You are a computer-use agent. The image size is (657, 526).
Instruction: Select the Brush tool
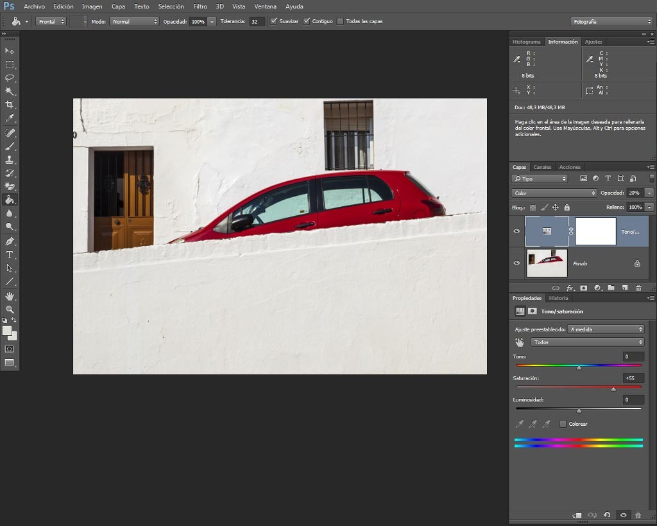click(10, 146)
